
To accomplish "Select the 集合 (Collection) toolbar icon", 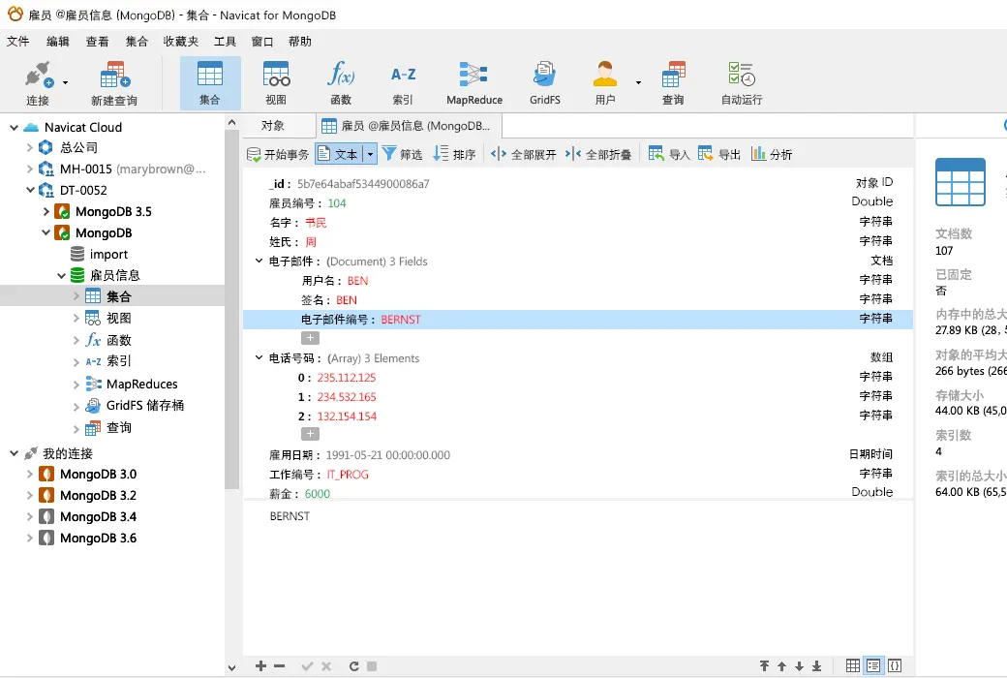I will (210, 83).
